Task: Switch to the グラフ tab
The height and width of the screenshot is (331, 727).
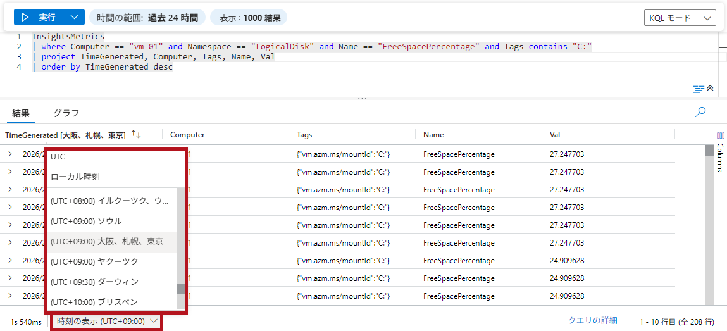Action: [x=66, y=113]
